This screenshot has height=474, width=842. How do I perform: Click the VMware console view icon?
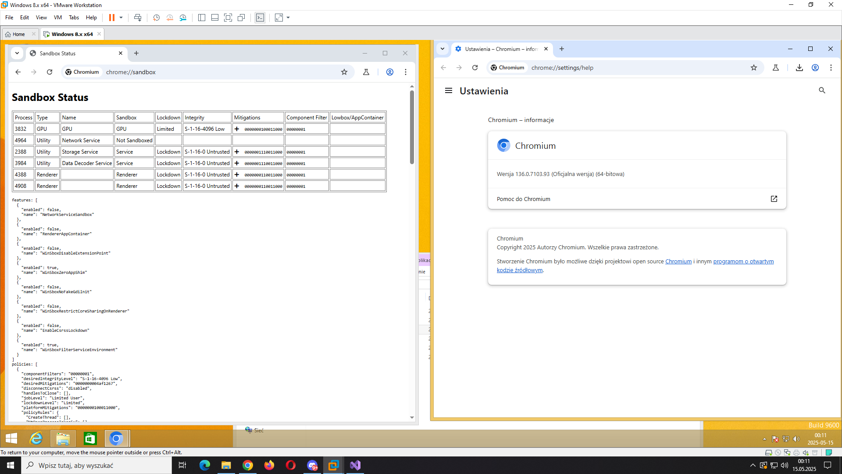(x=260, y=18)
